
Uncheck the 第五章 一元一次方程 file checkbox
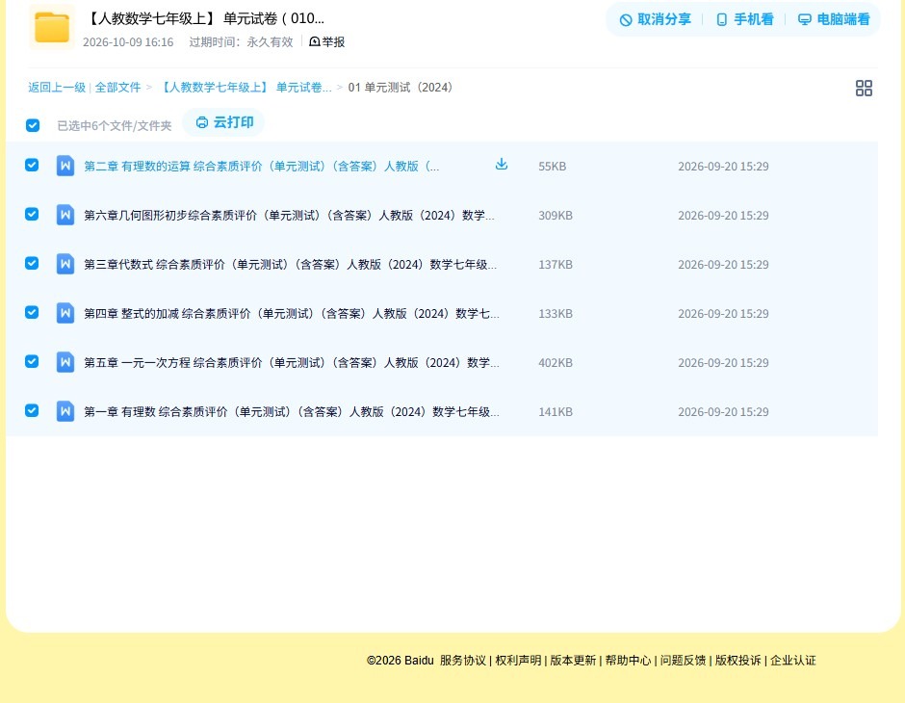click(32, 361)
